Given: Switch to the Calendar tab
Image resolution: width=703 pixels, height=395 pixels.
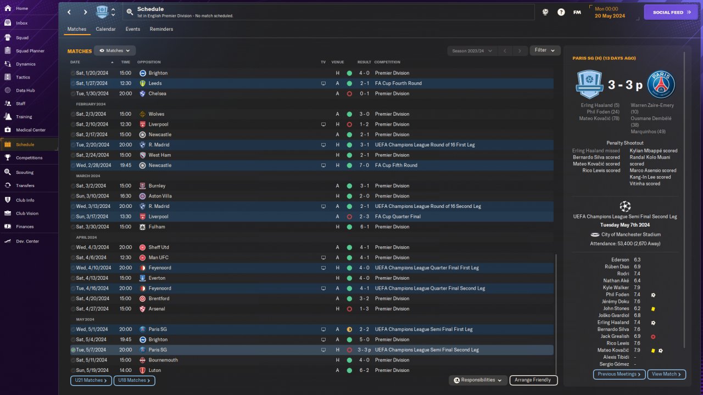Looking at the screenshot, I should tap(105, 29).
